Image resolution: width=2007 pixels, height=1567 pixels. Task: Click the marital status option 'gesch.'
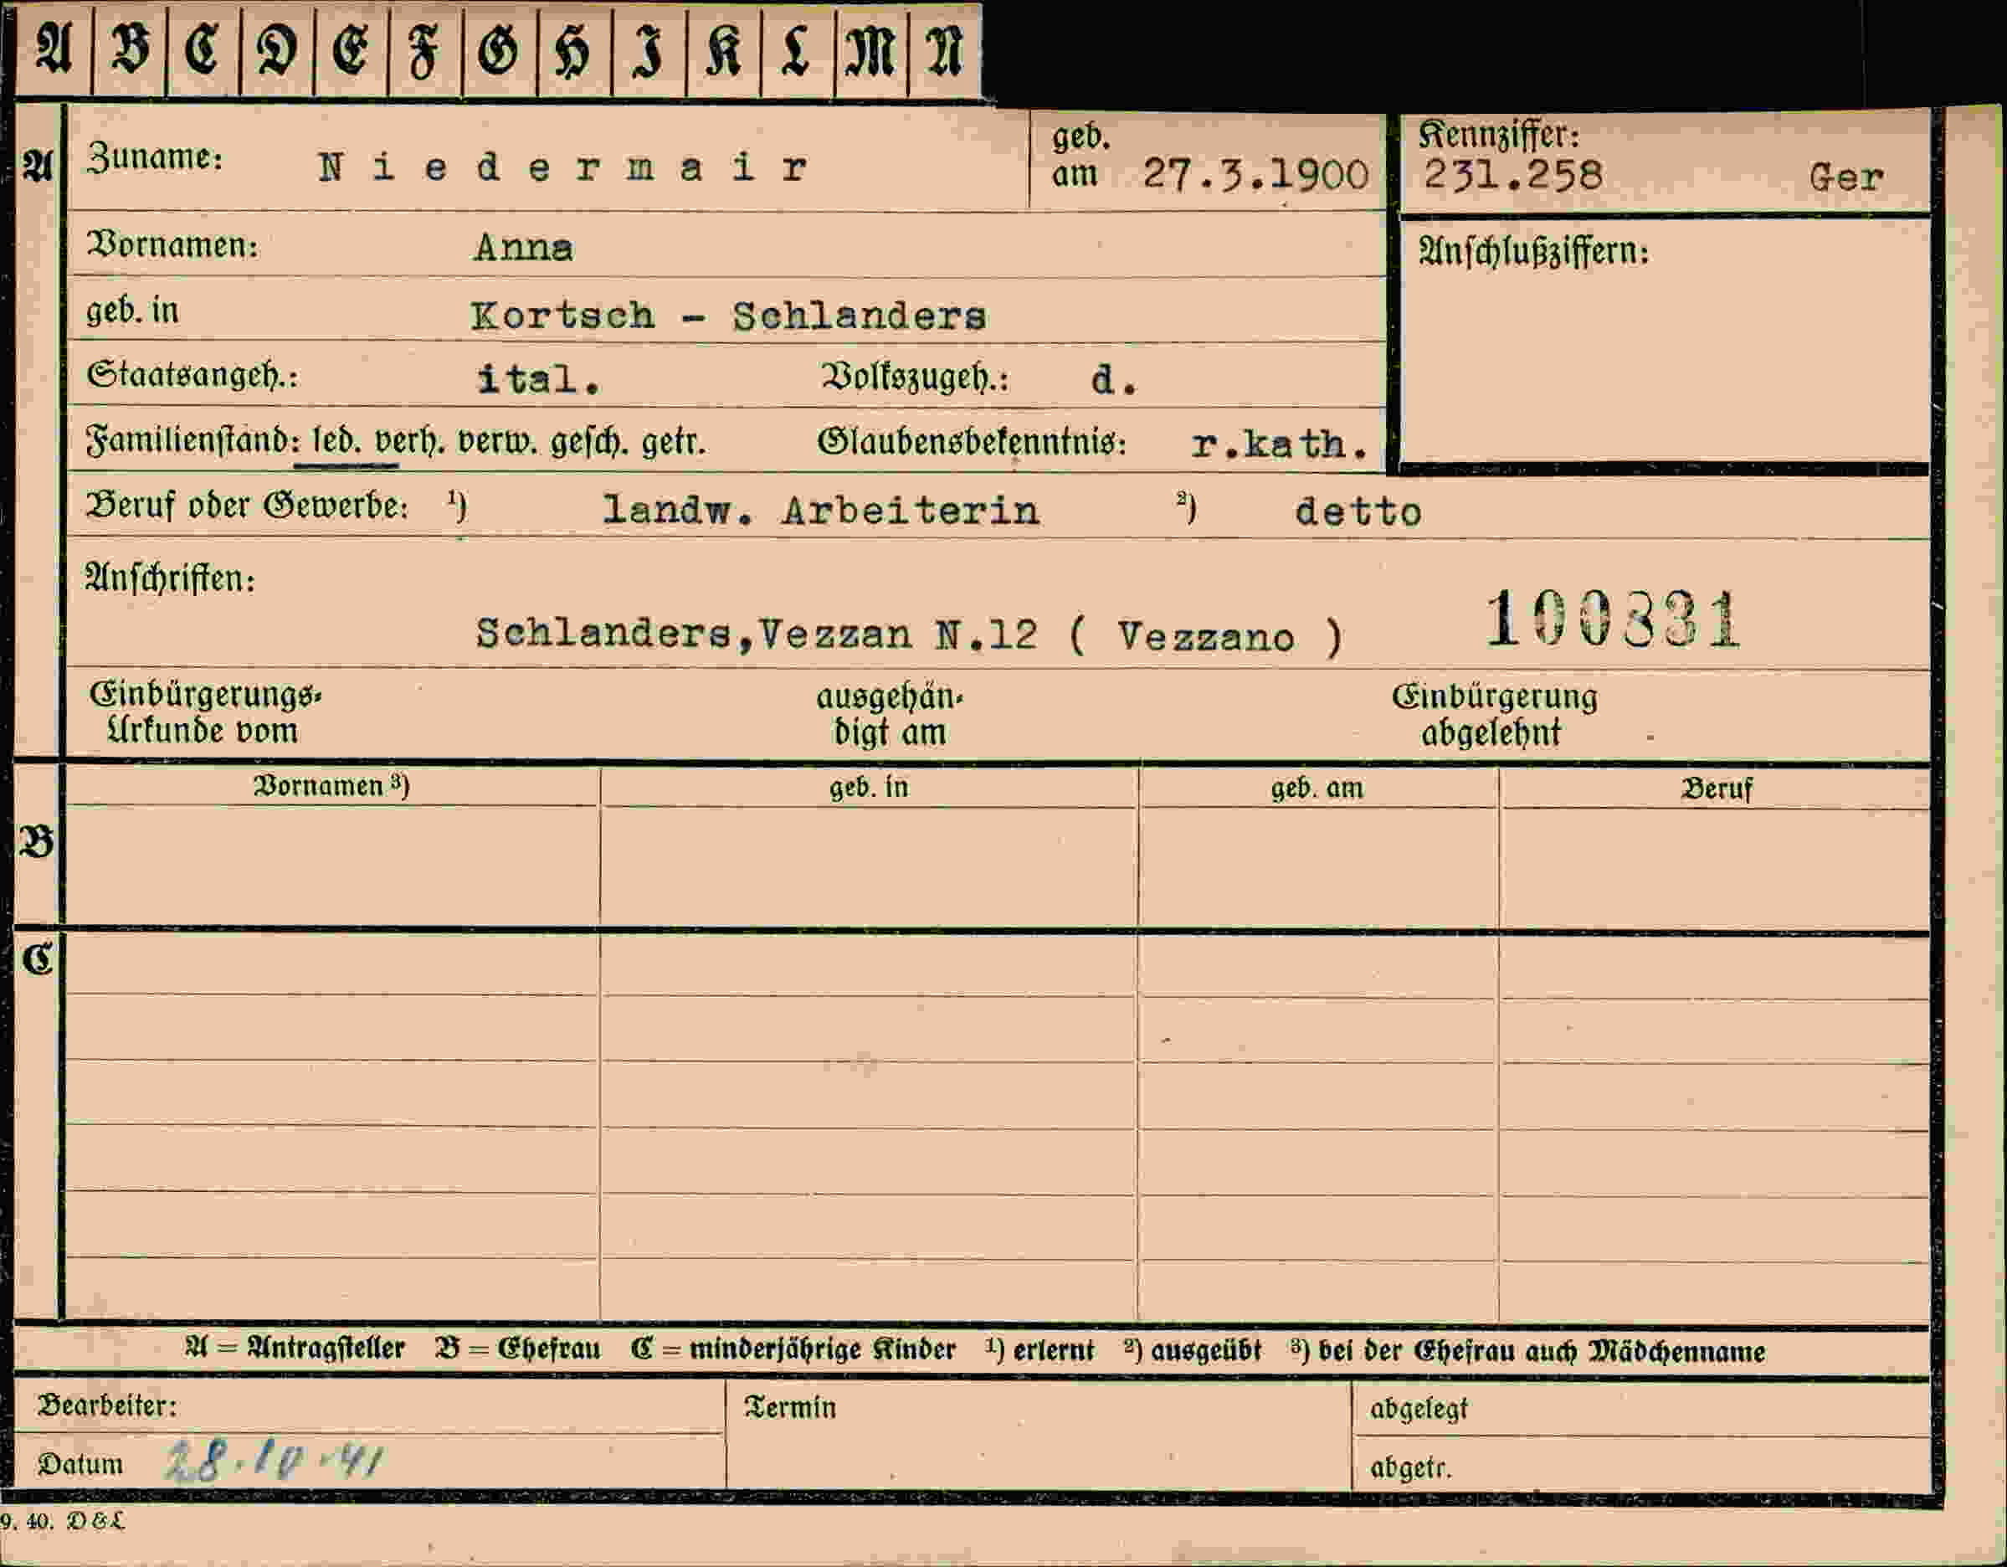coord(589,443)
